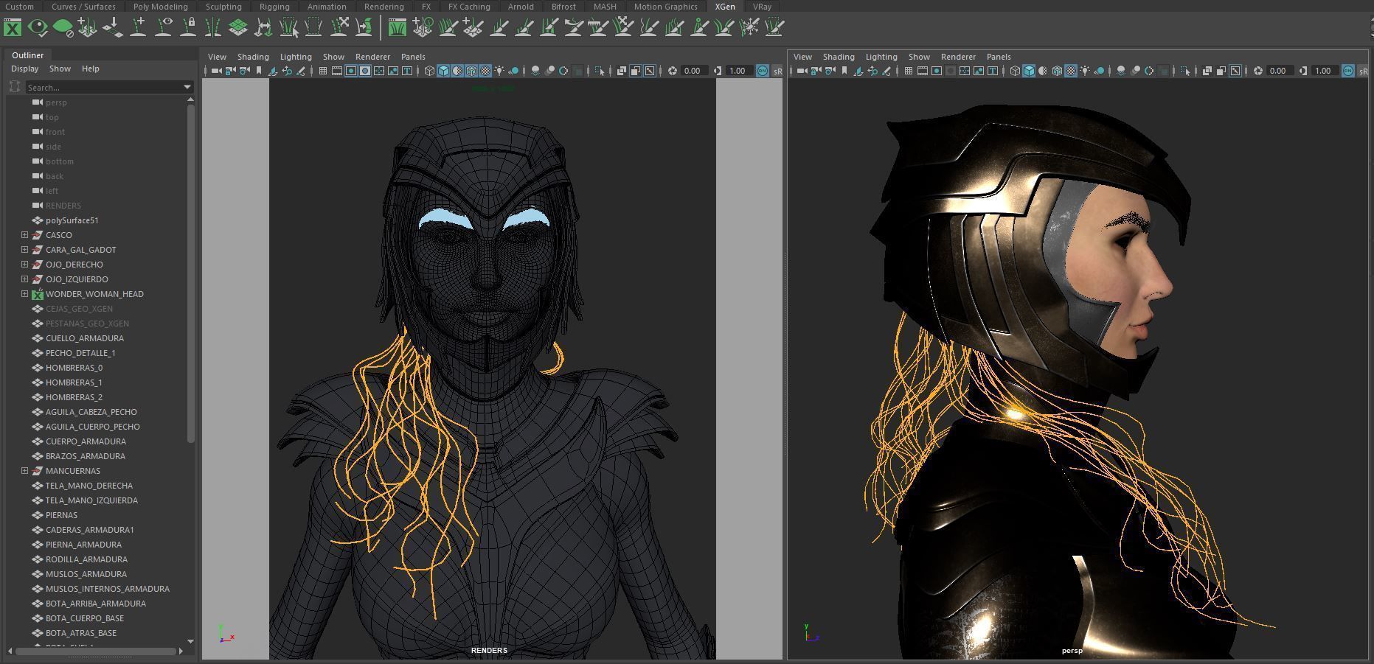Switch to the Arnold shelf tab
1374x664 pixels.
[521, 7]
